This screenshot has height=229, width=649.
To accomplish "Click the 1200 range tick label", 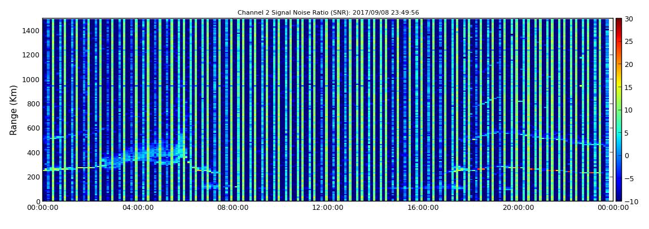I will pyautogui.click(x=32, y=55).
